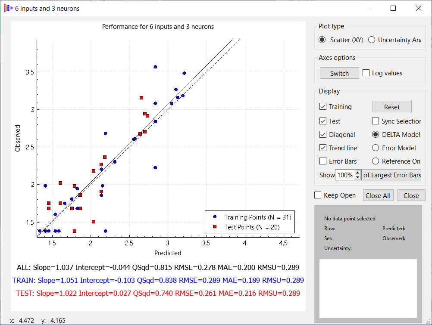The image size is (432, 325).
Task: Click the Predicted x-axis label
Action: coord(168,253)
